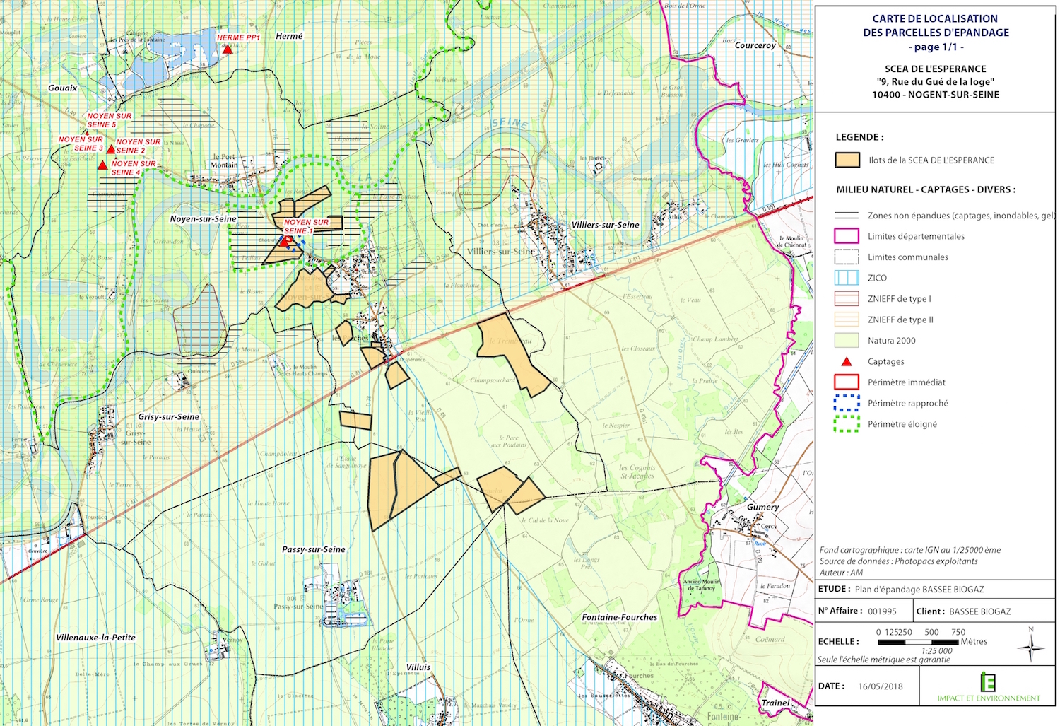Click the HERME PP1 red triangle marker

227,48
